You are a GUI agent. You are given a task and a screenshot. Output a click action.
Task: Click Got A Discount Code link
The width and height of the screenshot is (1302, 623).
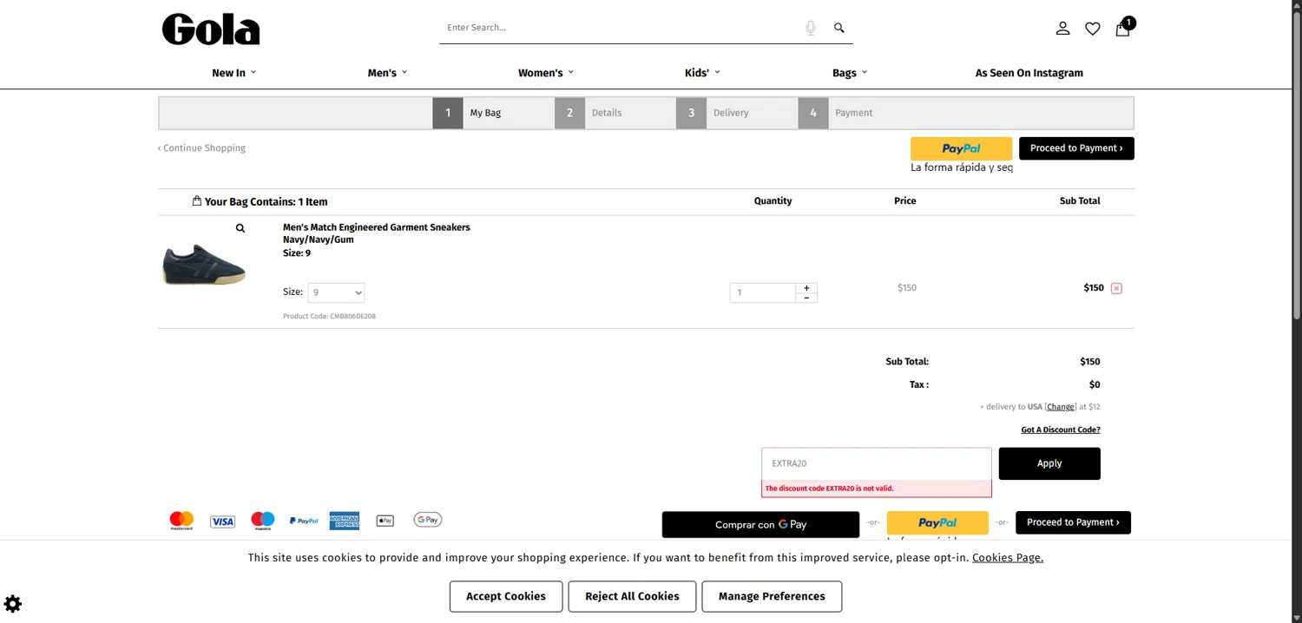(x=1061, y=430)
